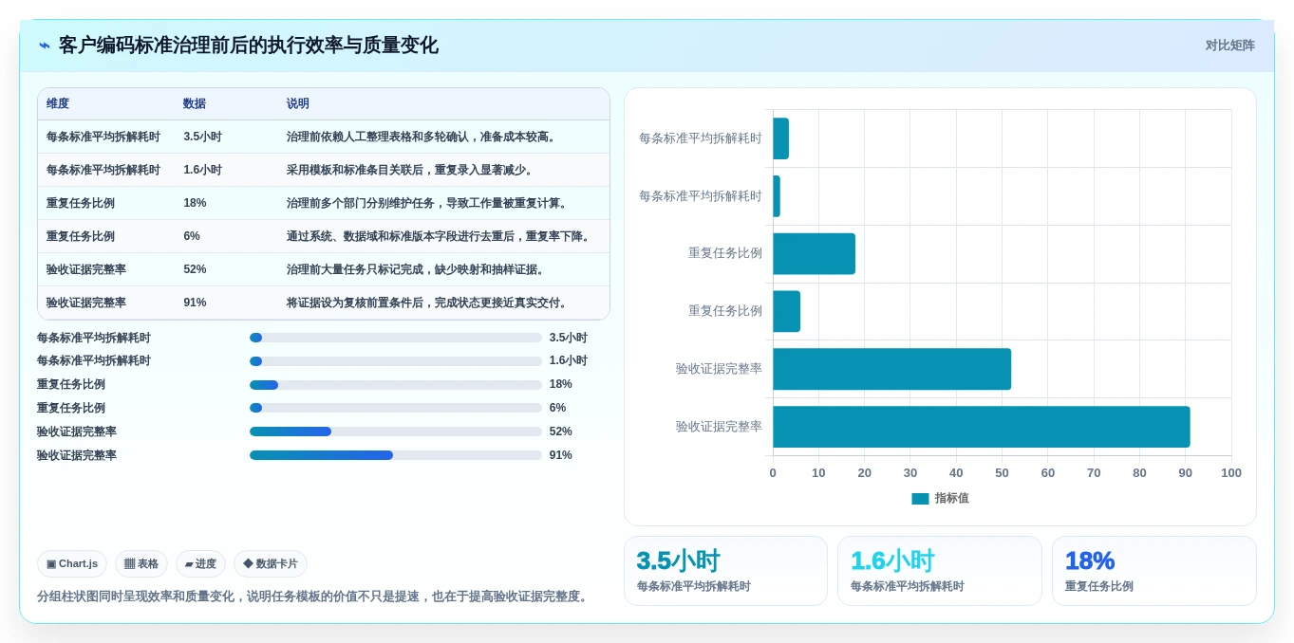
Task: Click the 数据卡片 chip
Action: point(271,563)
